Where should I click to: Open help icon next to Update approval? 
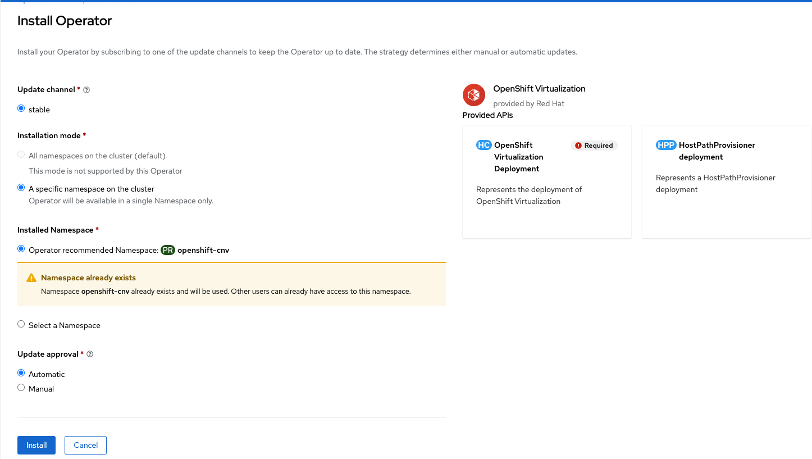pos(90,355)
